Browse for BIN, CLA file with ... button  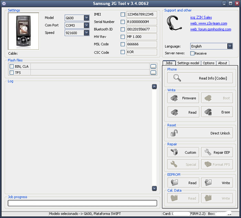coord(153,66)
